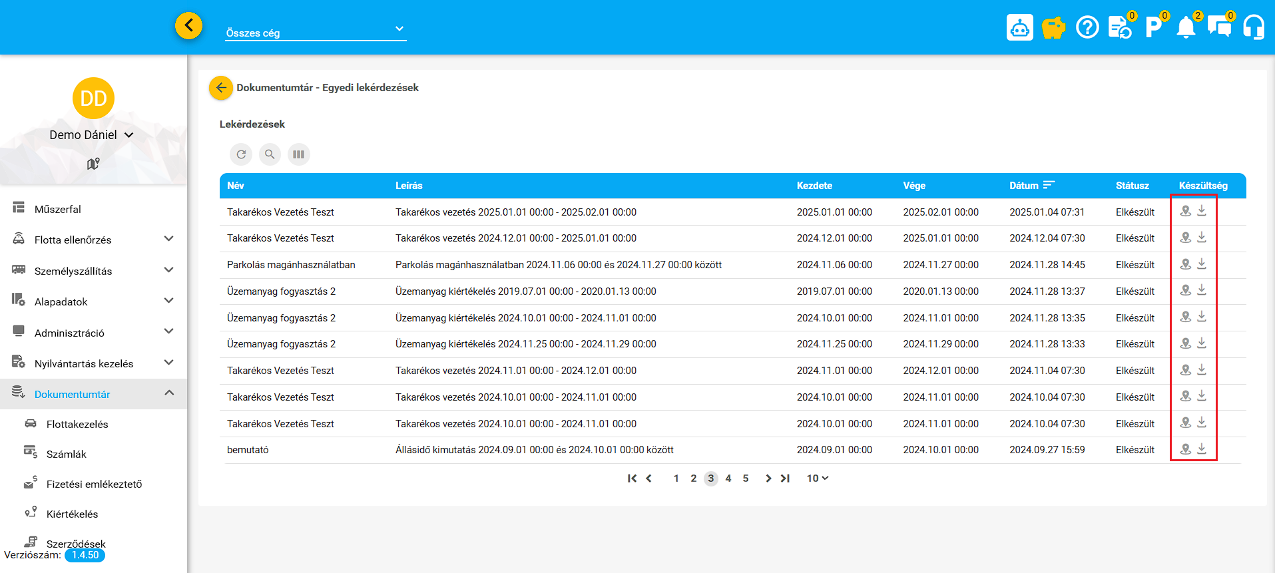Open the column chooser icon
The width and height of the screenshot is (1275, 573).
click(299, 154)
